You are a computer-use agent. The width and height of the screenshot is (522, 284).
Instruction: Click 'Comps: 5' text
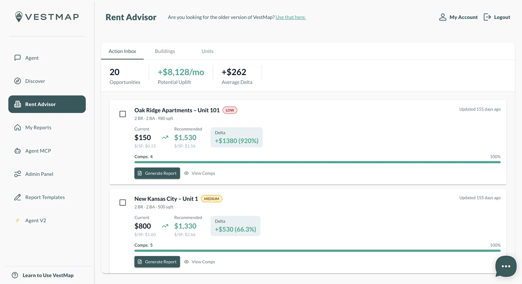[144, 245]
